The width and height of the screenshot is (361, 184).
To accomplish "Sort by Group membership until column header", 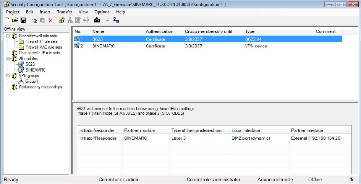I will coord(213,32).
